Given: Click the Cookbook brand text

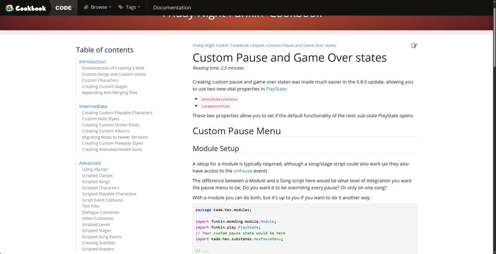Looking at the screenshot, I should [31, 8].
